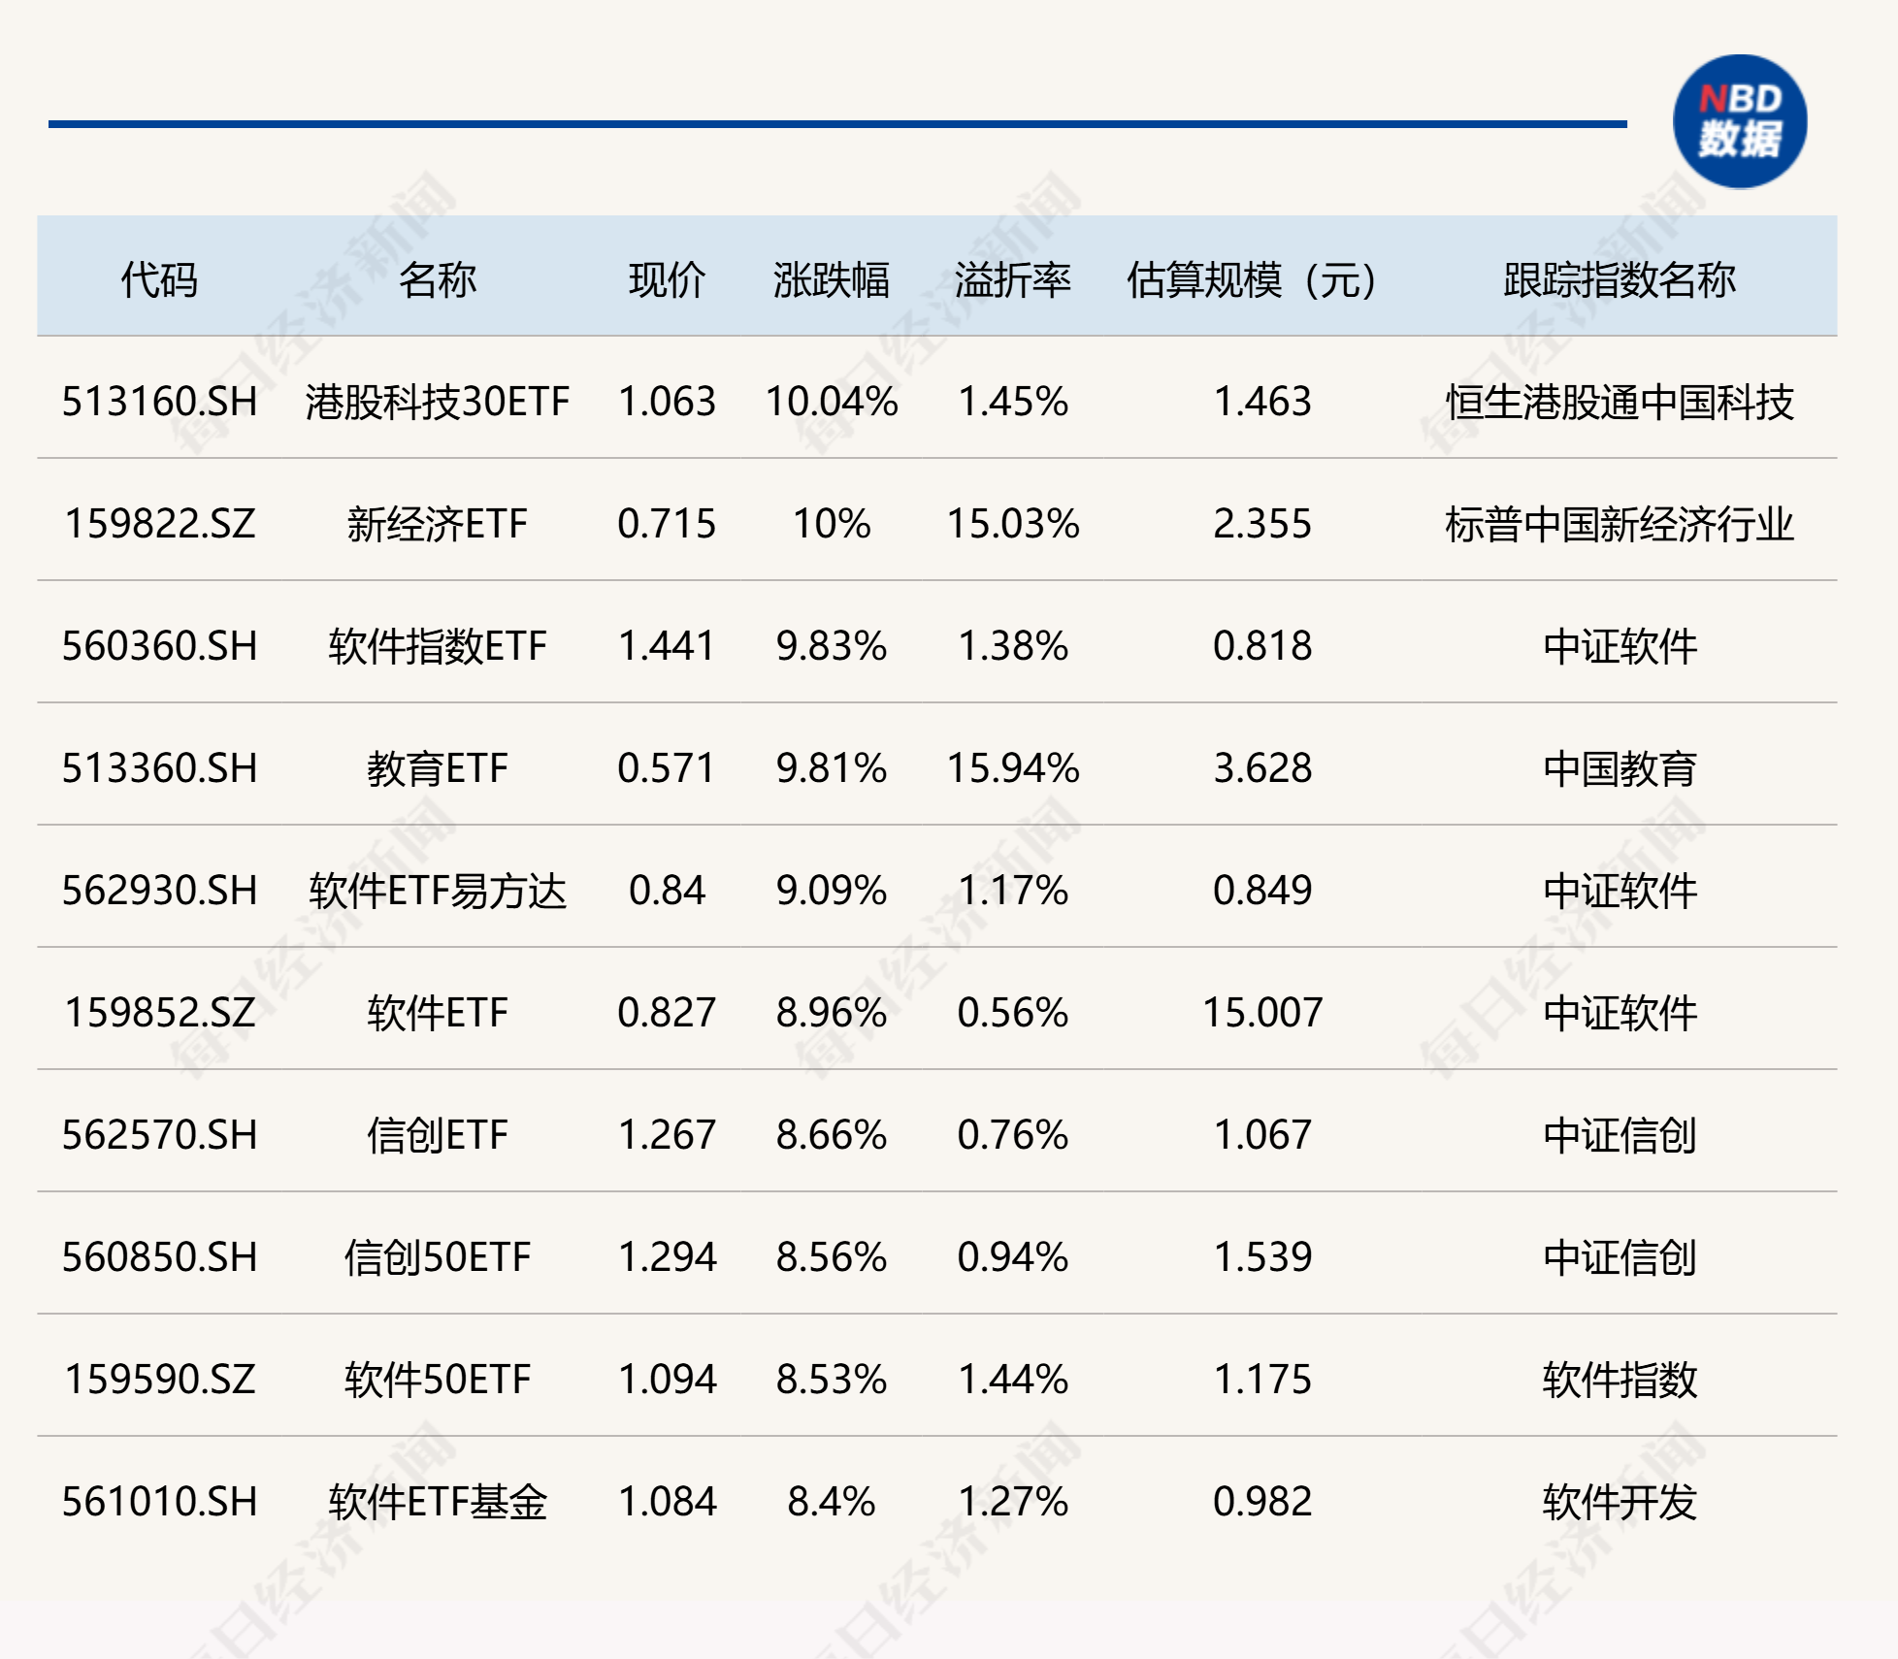Click the 名称 column header

pos(437,280)
